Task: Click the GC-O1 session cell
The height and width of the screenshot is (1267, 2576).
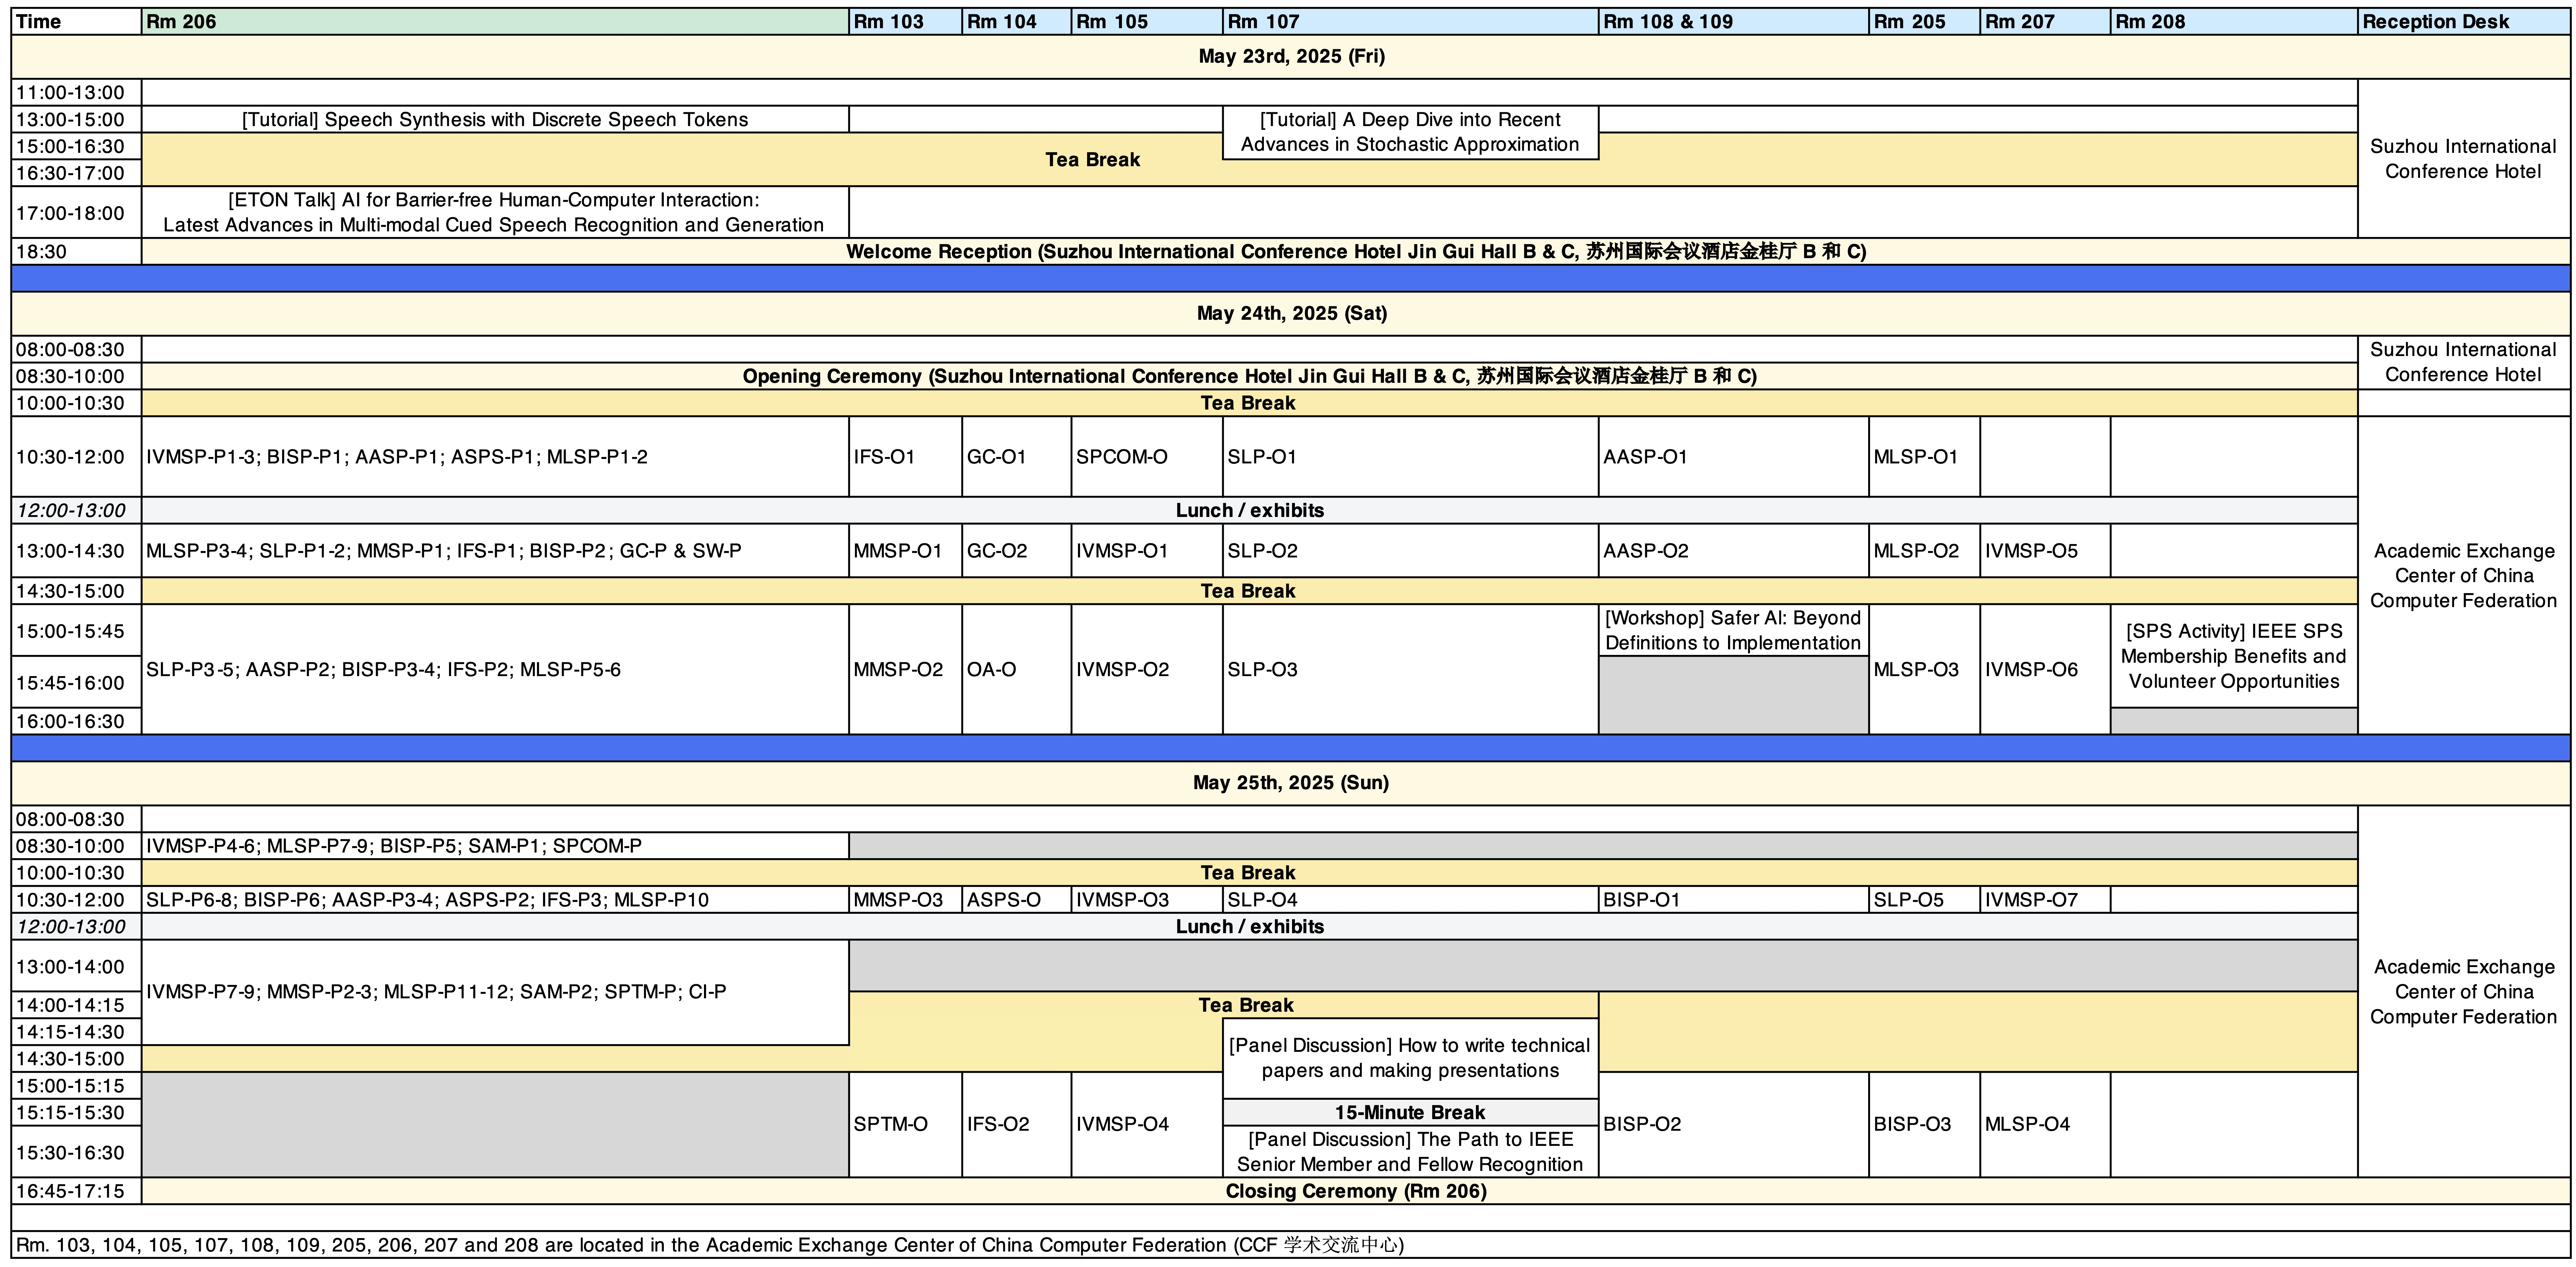Action: tap(1016, 457)
